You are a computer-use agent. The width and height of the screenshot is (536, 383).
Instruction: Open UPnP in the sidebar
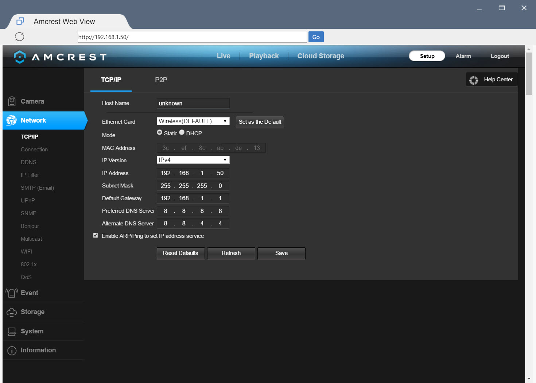(28, 201)
